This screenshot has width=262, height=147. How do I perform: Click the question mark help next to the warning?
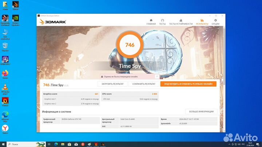[156, 77]
